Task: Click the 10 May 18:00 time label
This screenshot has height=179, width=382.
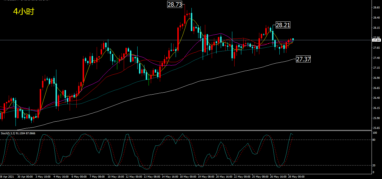Action: click(x=116, y=177)
